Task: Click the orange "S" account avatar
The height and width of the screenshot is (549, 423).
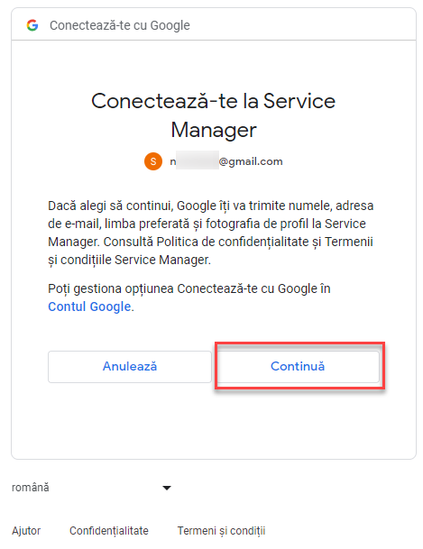Action: (x=153, y=161)
